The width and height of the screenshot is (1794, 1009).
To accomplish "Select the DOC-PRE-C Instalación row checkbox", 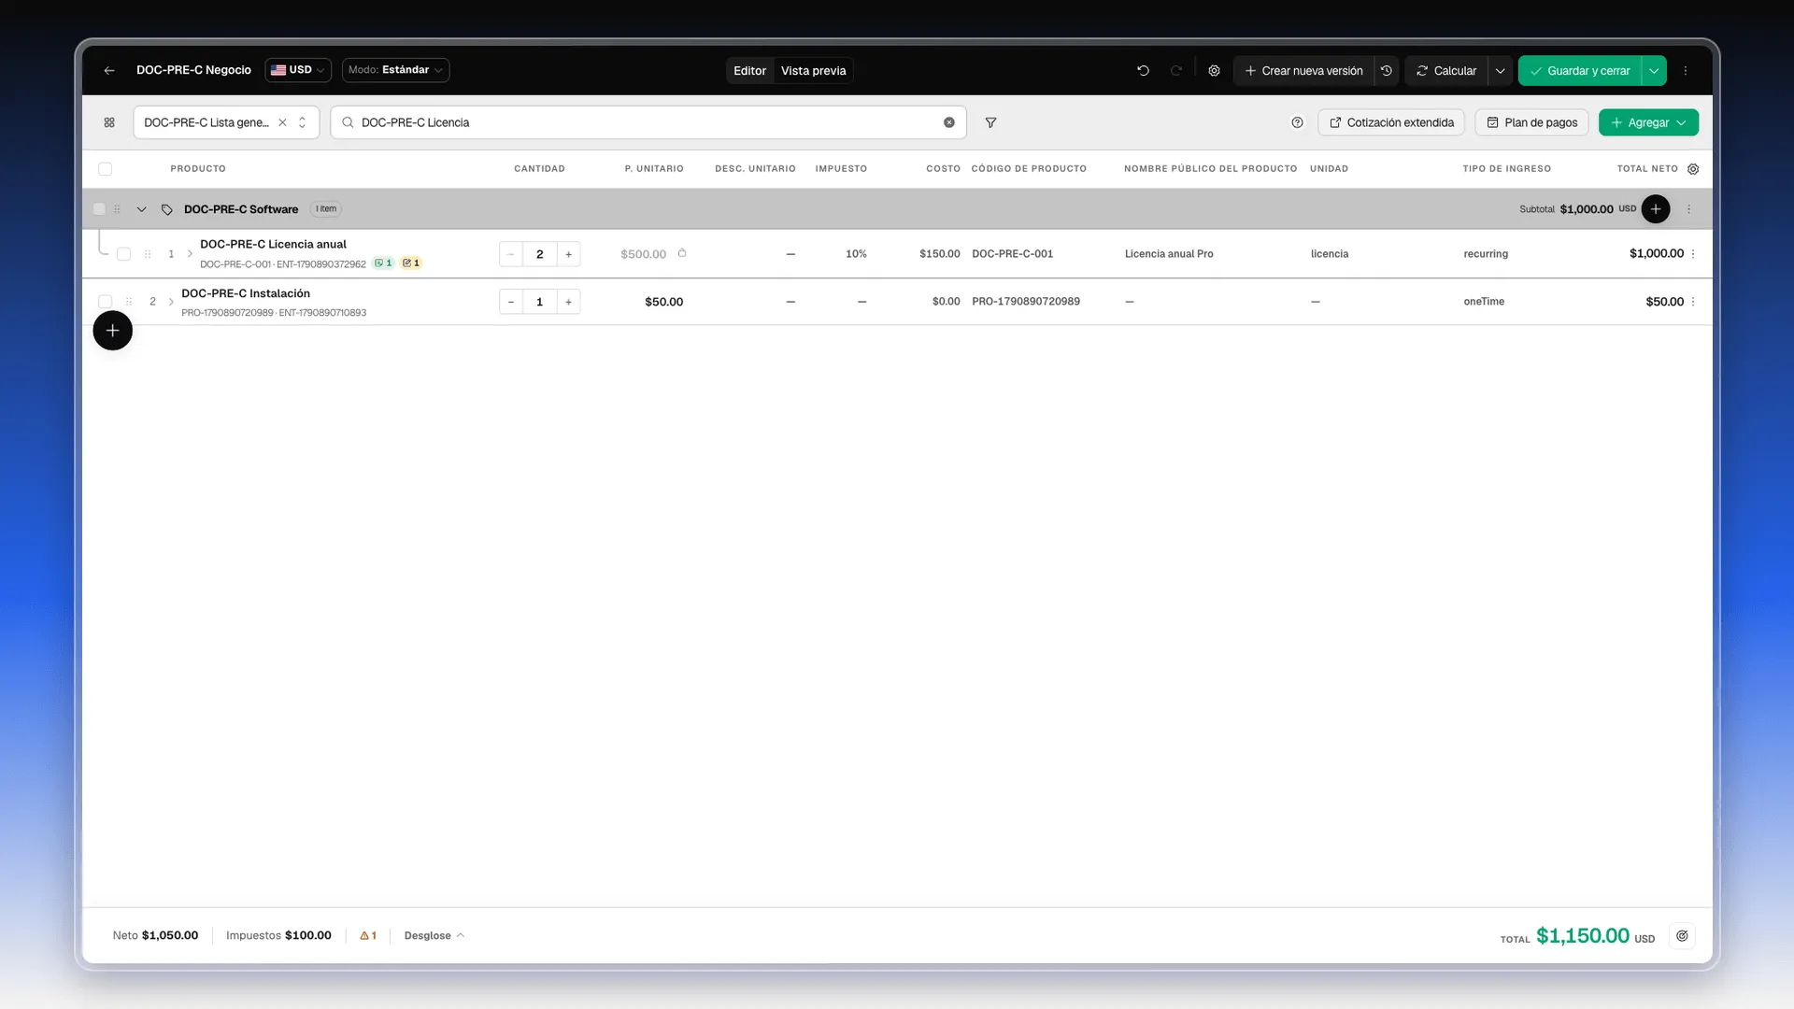I will pos(105,302).
